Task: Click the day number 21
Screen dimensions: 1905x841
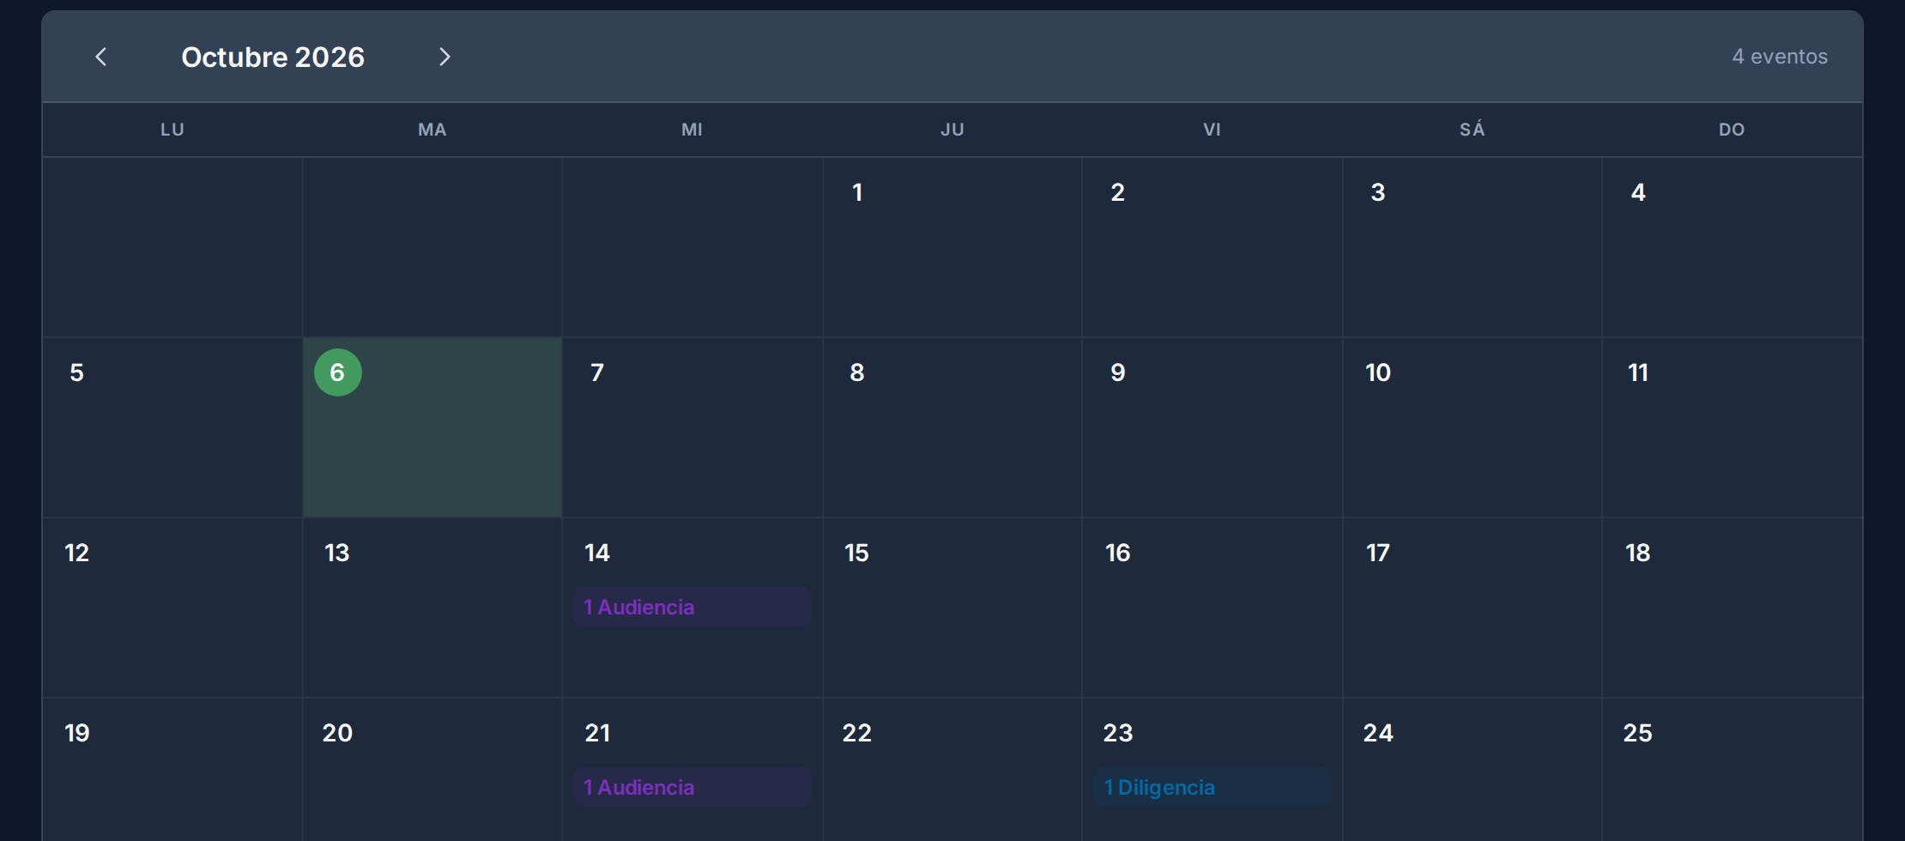Action: (x=597, y=733)
